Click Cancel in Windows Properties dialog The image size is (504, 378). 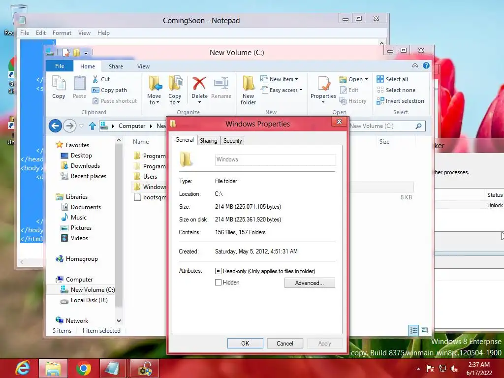pos(285,343)
